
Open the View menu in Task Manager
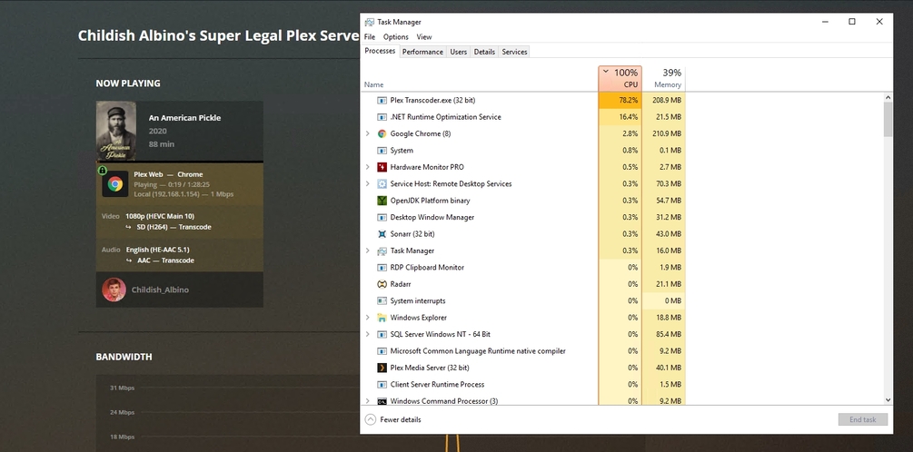pyautogui.click(x=424, y=36)
